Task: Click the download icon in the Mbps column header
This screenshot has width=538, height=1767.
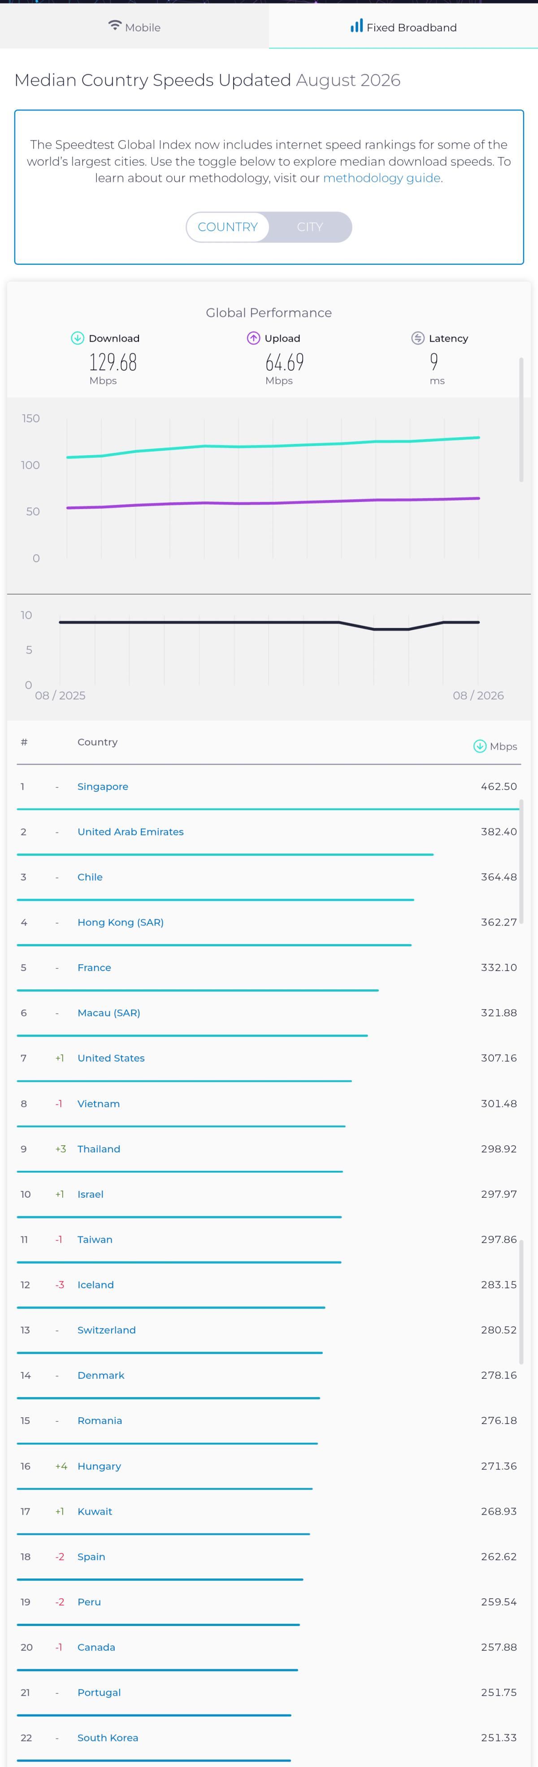Action: click(x=480, y=746)
